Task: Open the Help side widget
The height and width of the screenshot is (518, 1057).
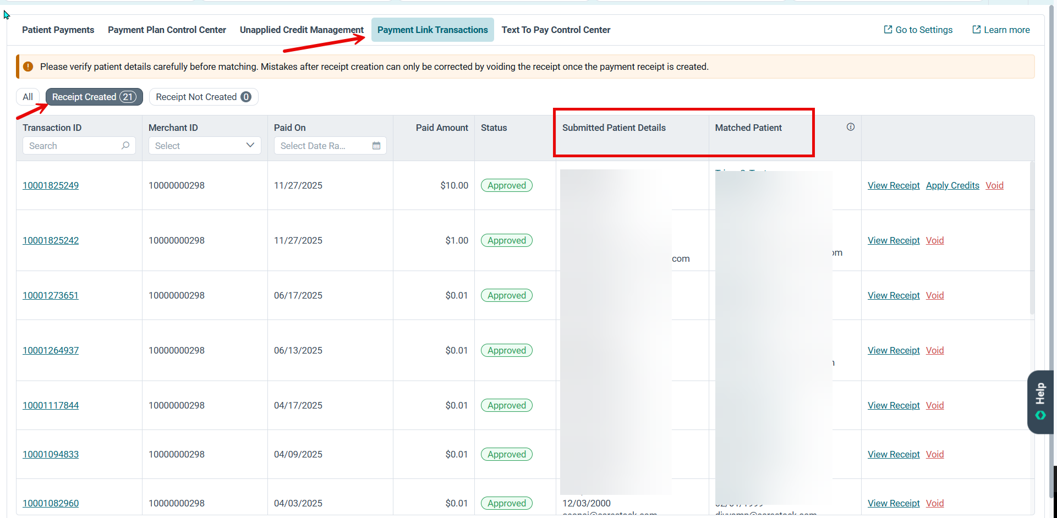Action: pyautogui.click(x=1040, y=402)
